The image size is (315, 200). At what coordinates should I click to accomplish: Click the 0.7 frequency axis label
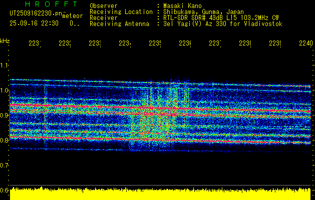(4, 165)
